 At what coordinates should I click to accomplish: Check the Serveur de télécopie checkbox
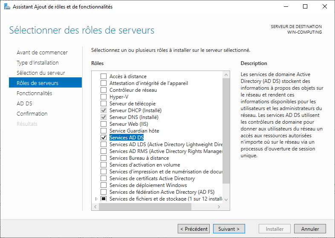[104, 104]
